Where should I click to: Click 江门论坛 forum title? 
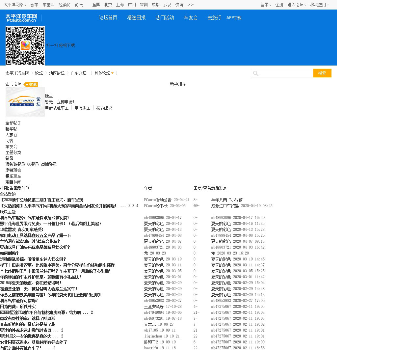tap(13, 84)
